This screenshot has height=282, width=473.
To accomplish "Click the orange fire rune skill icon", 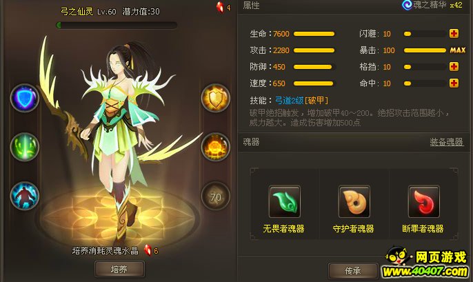I will pyautogui.click(x=215, y=147).
